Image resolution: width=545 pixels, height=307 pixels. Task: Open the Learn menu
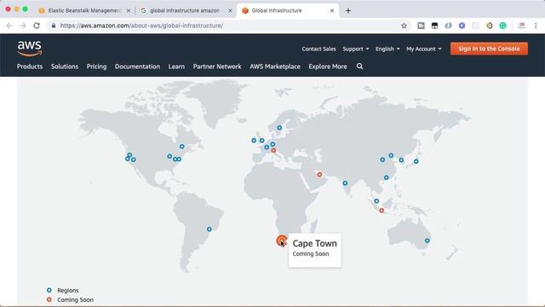(176, 67)
